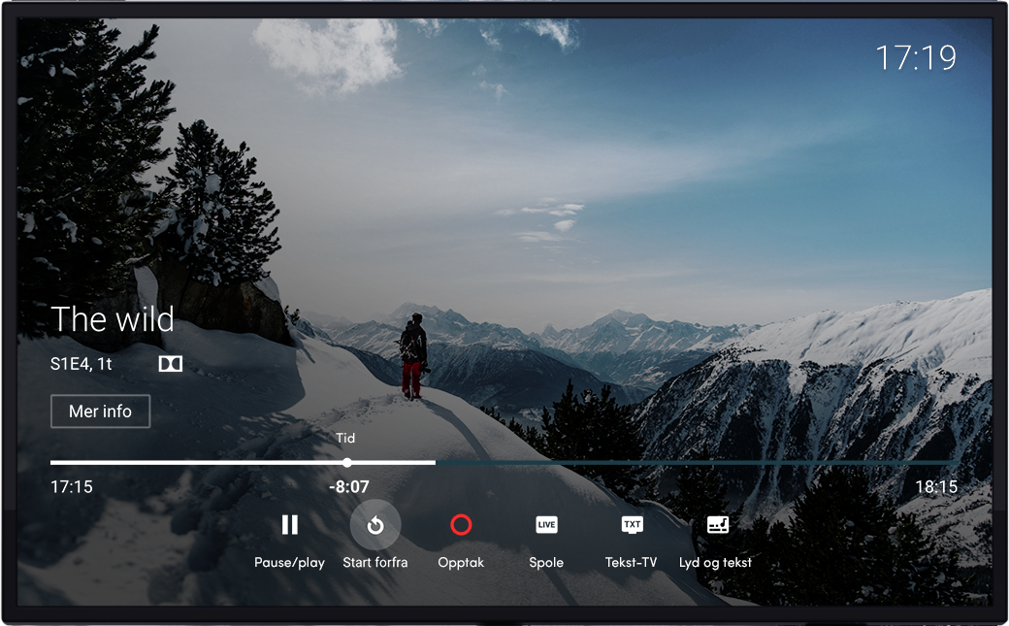Screen dimensions: 1009x626
Task: Click the dark unplayed section of the timeline
Action: tap(679, 463)
